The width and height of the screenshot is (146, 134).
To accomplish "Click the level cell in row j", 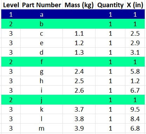I will pyautogui.click(x=11, y=100).
